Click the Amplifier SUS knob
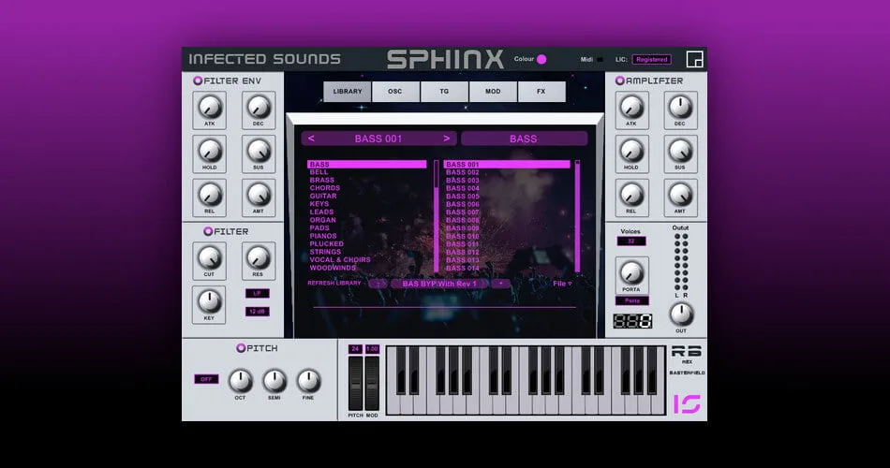 click(x=680, y=151)
